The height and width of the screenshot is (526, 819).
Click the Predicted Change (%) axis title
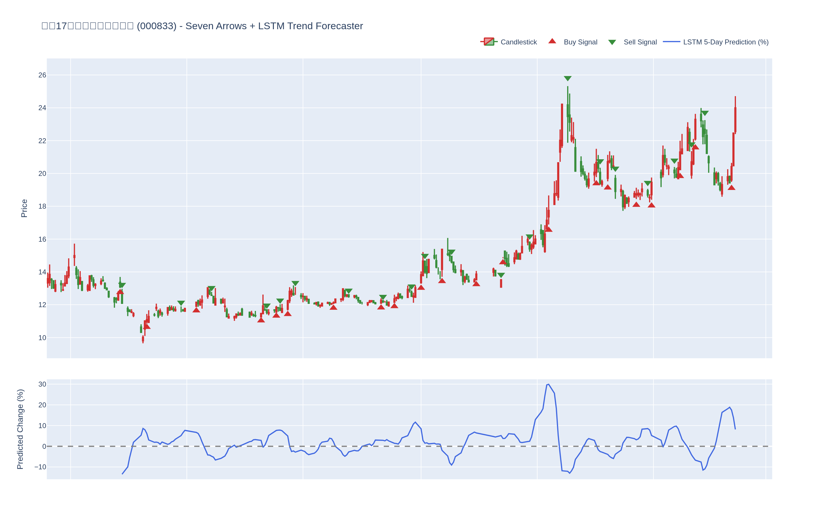point(20,429)
